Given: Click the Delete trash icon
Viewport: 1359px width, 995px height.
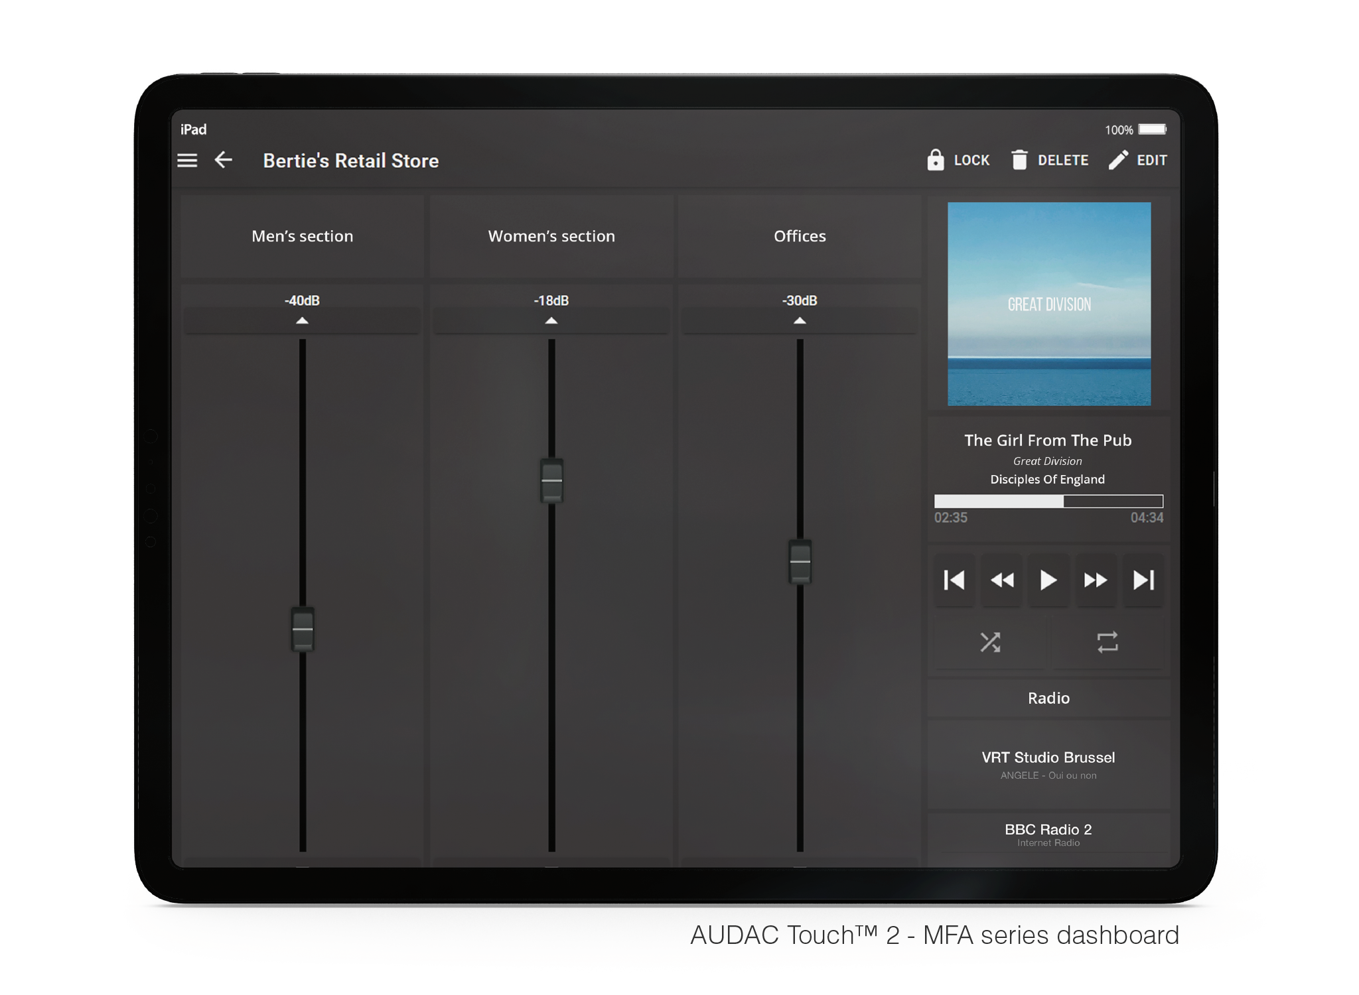Looking at the screenshot, I should click(1019, 160).
